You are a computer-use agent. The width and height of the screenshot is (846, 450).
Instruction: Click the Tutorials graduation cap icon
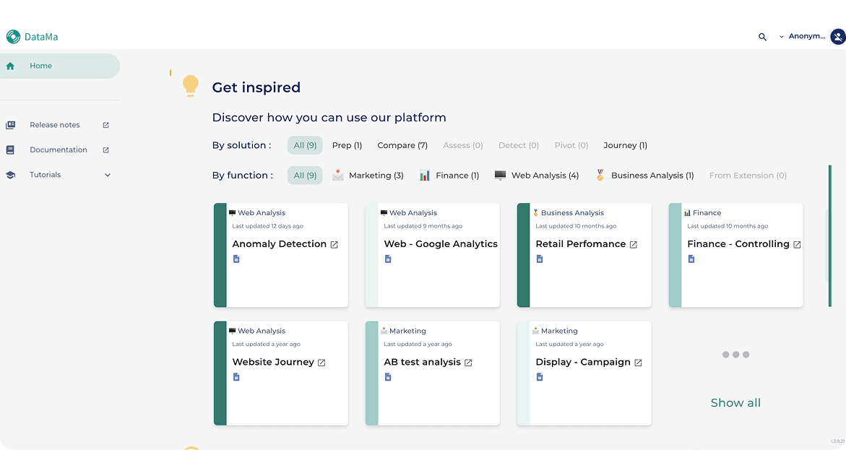10,175
